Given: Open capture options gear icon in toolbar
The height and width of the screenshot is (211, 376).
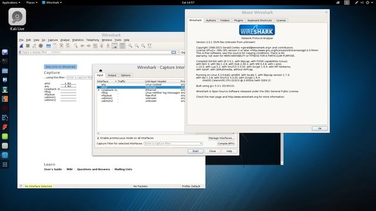Looking at the screenshot, I should click(41, 46).
